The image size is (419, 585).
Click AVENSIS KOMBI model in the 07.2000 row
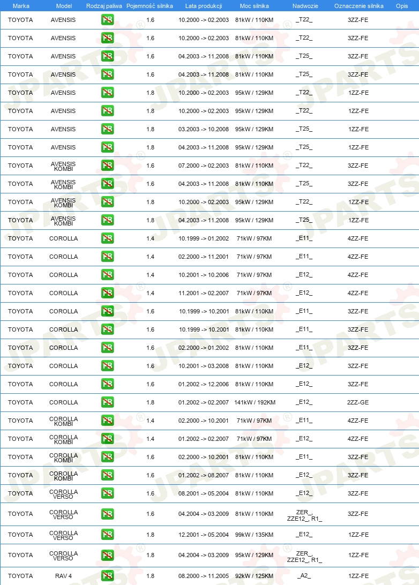(63, 166)
